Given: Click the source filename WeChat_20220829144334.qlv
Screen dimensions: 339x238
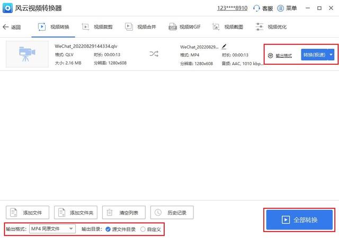Looking at the screenshot, I should [86, 46].
